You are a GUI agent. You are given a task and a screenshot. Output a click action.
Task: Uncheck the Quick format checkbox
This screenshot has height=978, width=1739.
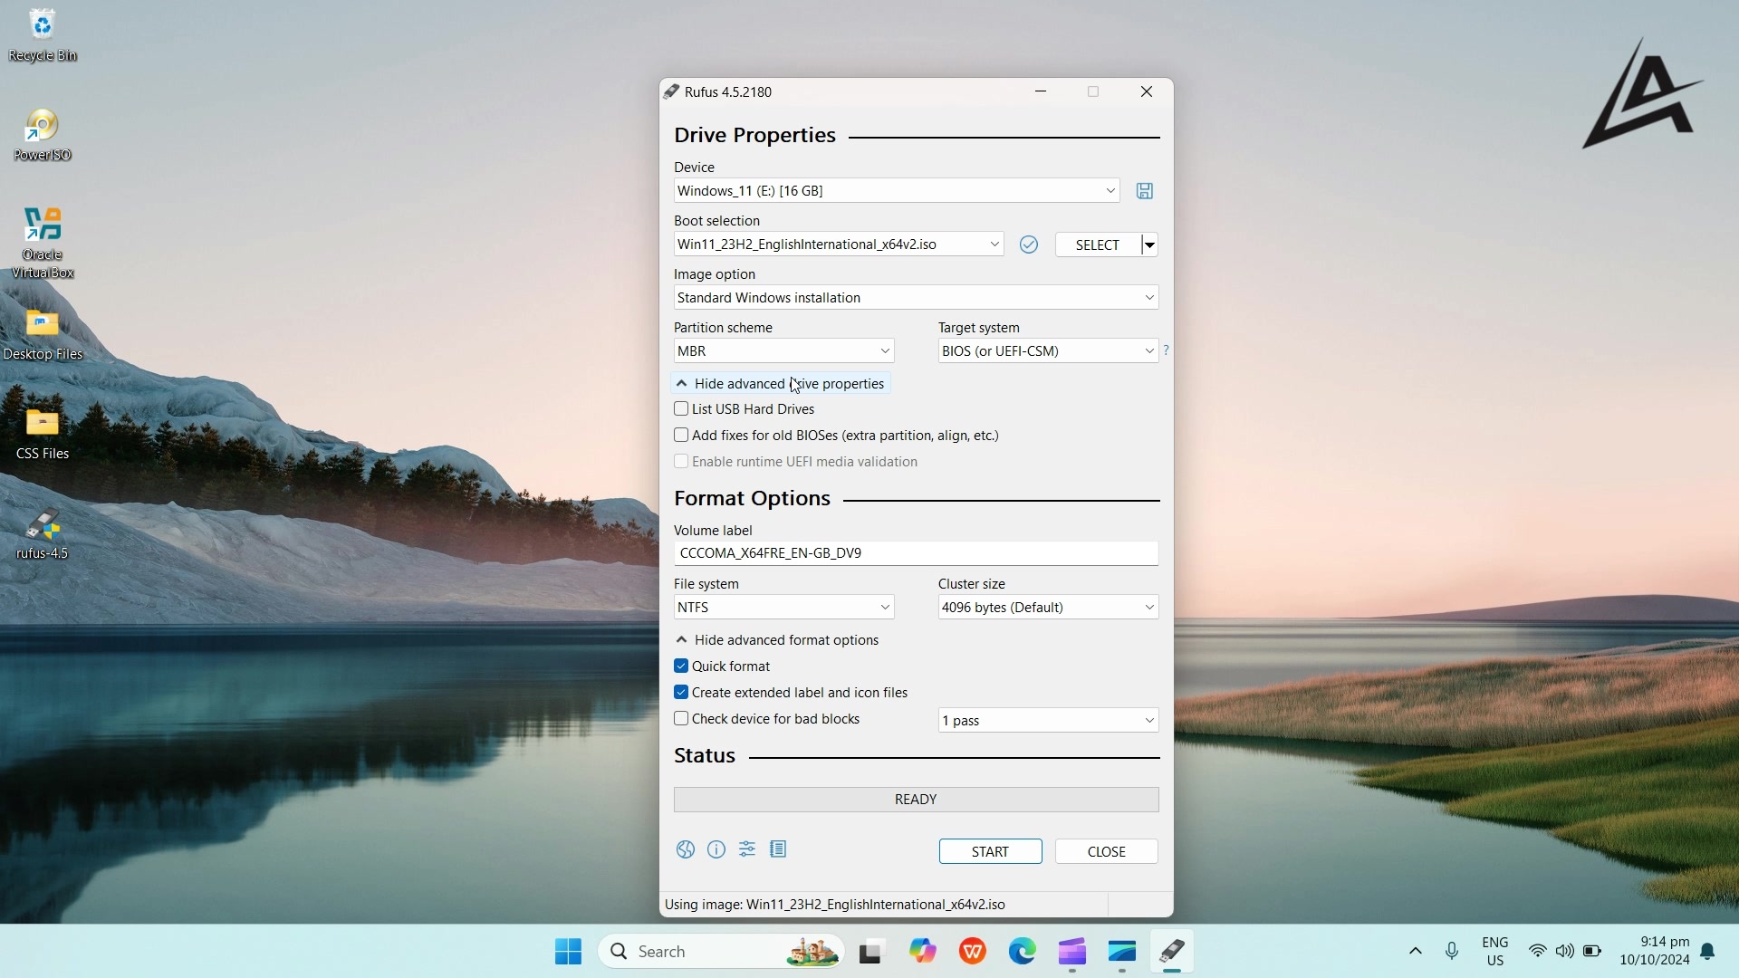pos(681,666)
